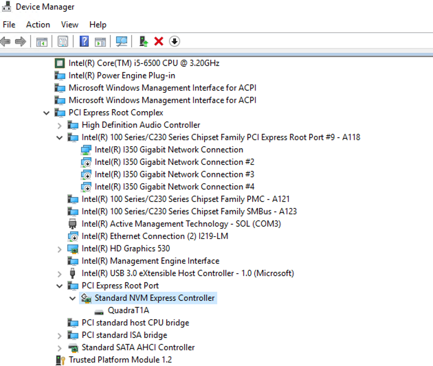Open the View menu
The height and width of the screenshot is (366, 433).
70,25
